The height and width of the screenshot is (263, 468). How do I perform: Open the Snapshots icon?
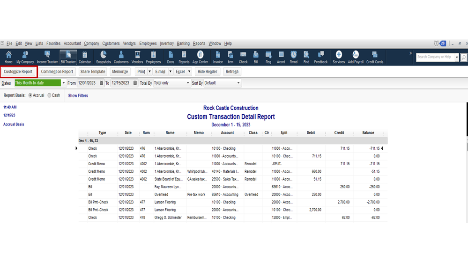(x=103, y=57)
